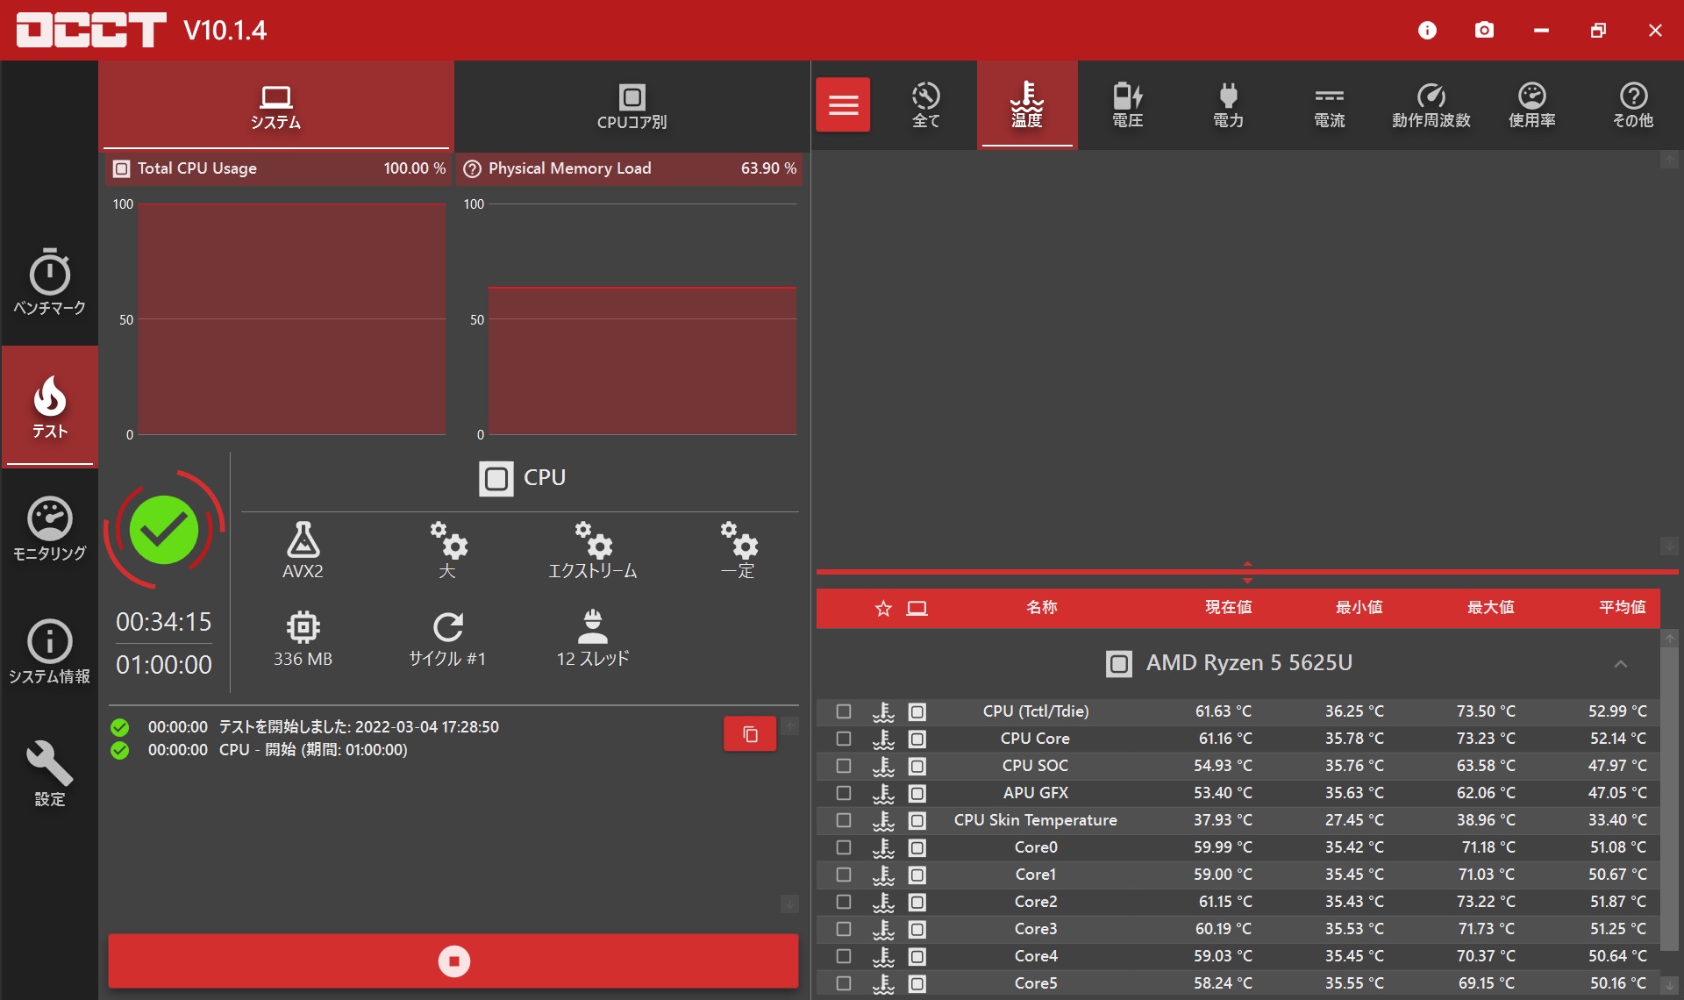Select the 温度 temperature tab
The height and width of the screenshot is (1000, 1684).
pos(1027,105)
